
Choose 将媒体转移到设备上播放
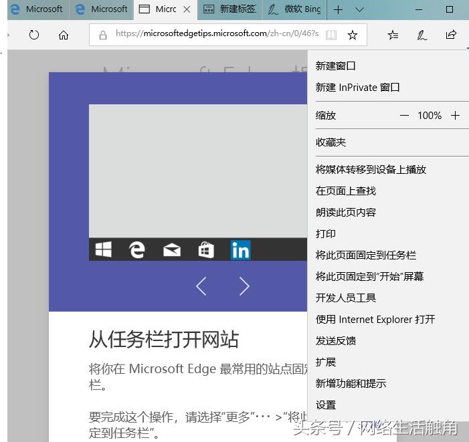pos(371,169)
